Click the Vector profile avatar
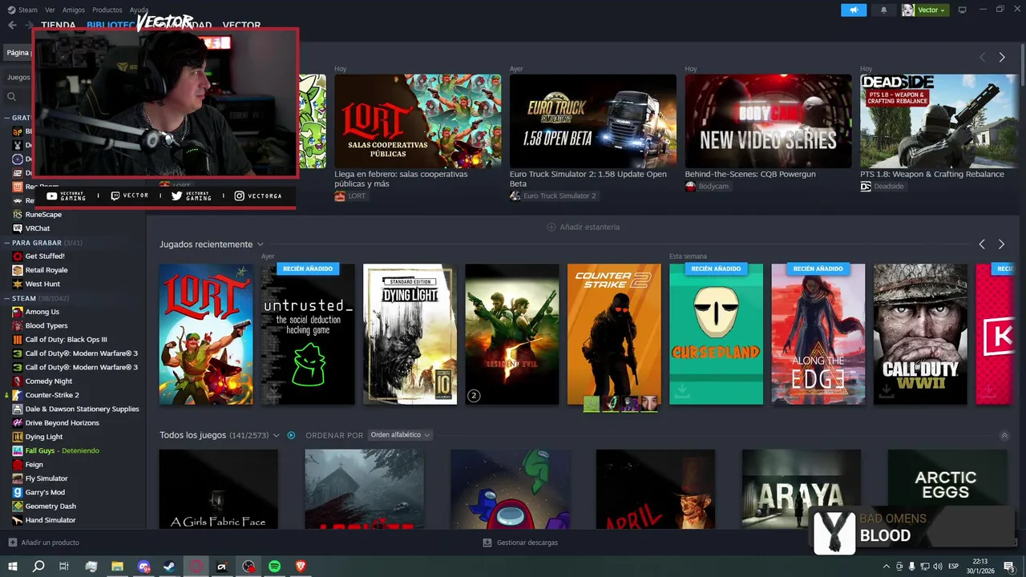Image resolution: width=1026 pixels, height=577 pixels. pyautogui.click(x=908, y=10)
